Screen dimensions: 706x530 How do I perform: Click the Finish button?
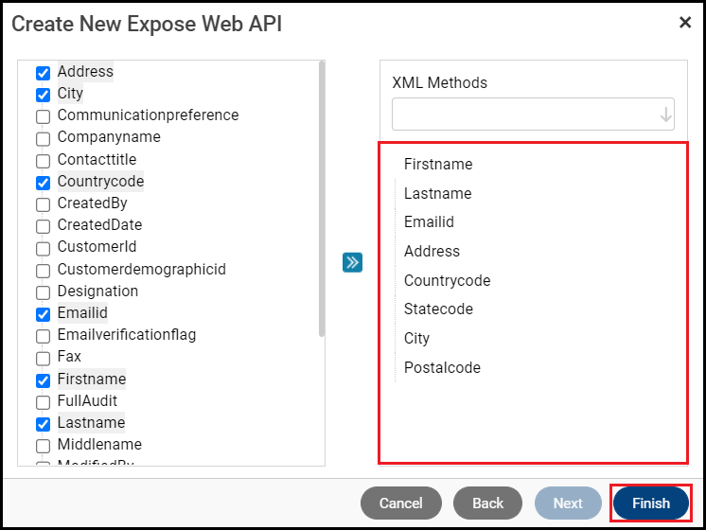651,503
